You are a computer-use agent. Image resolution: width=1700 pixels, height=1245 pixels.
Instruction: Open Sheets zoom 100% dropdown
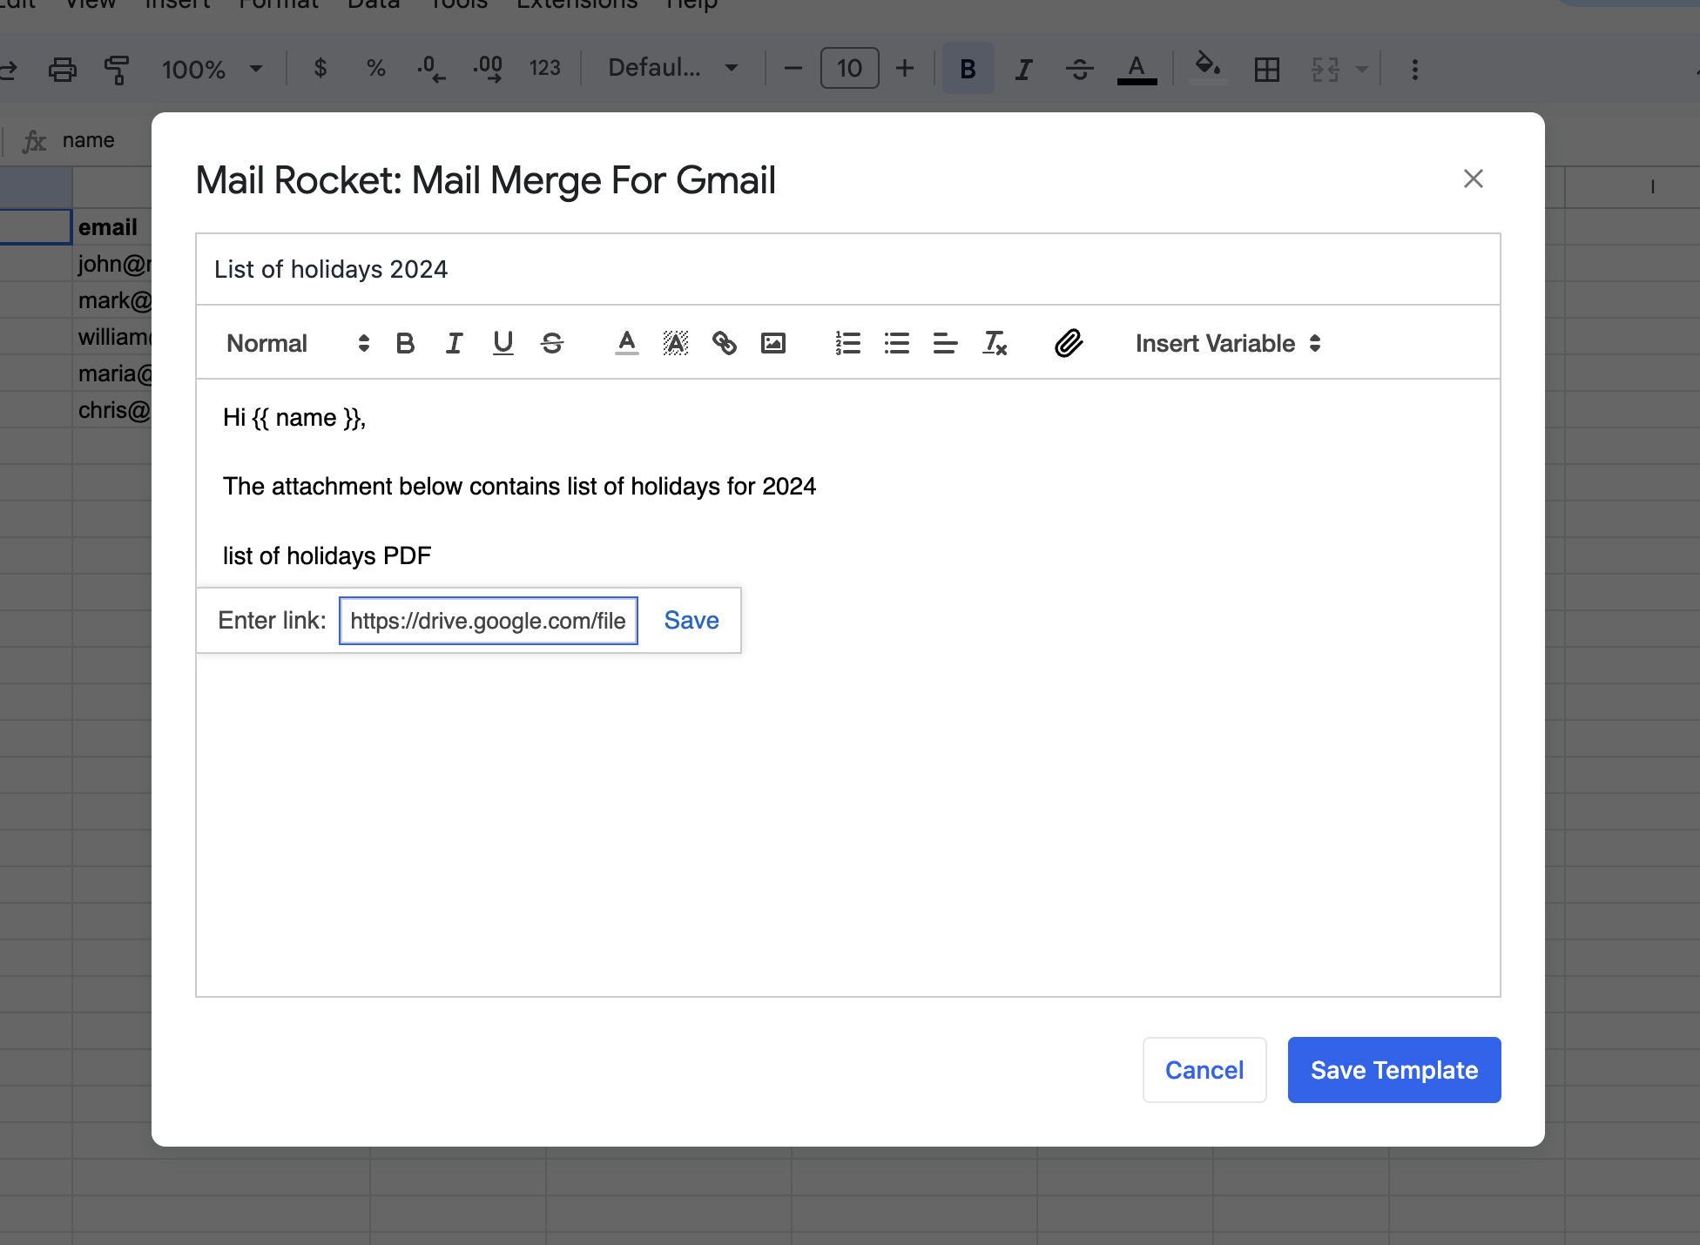tap(212, 69)
